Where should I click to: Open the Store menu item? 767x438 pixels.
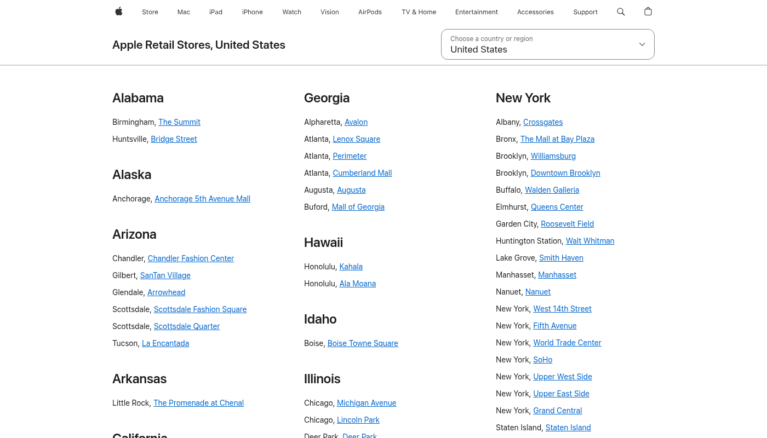[x=150, y=12]
